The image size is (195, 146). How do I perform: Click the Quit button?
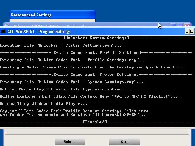[x=125, y=142]
